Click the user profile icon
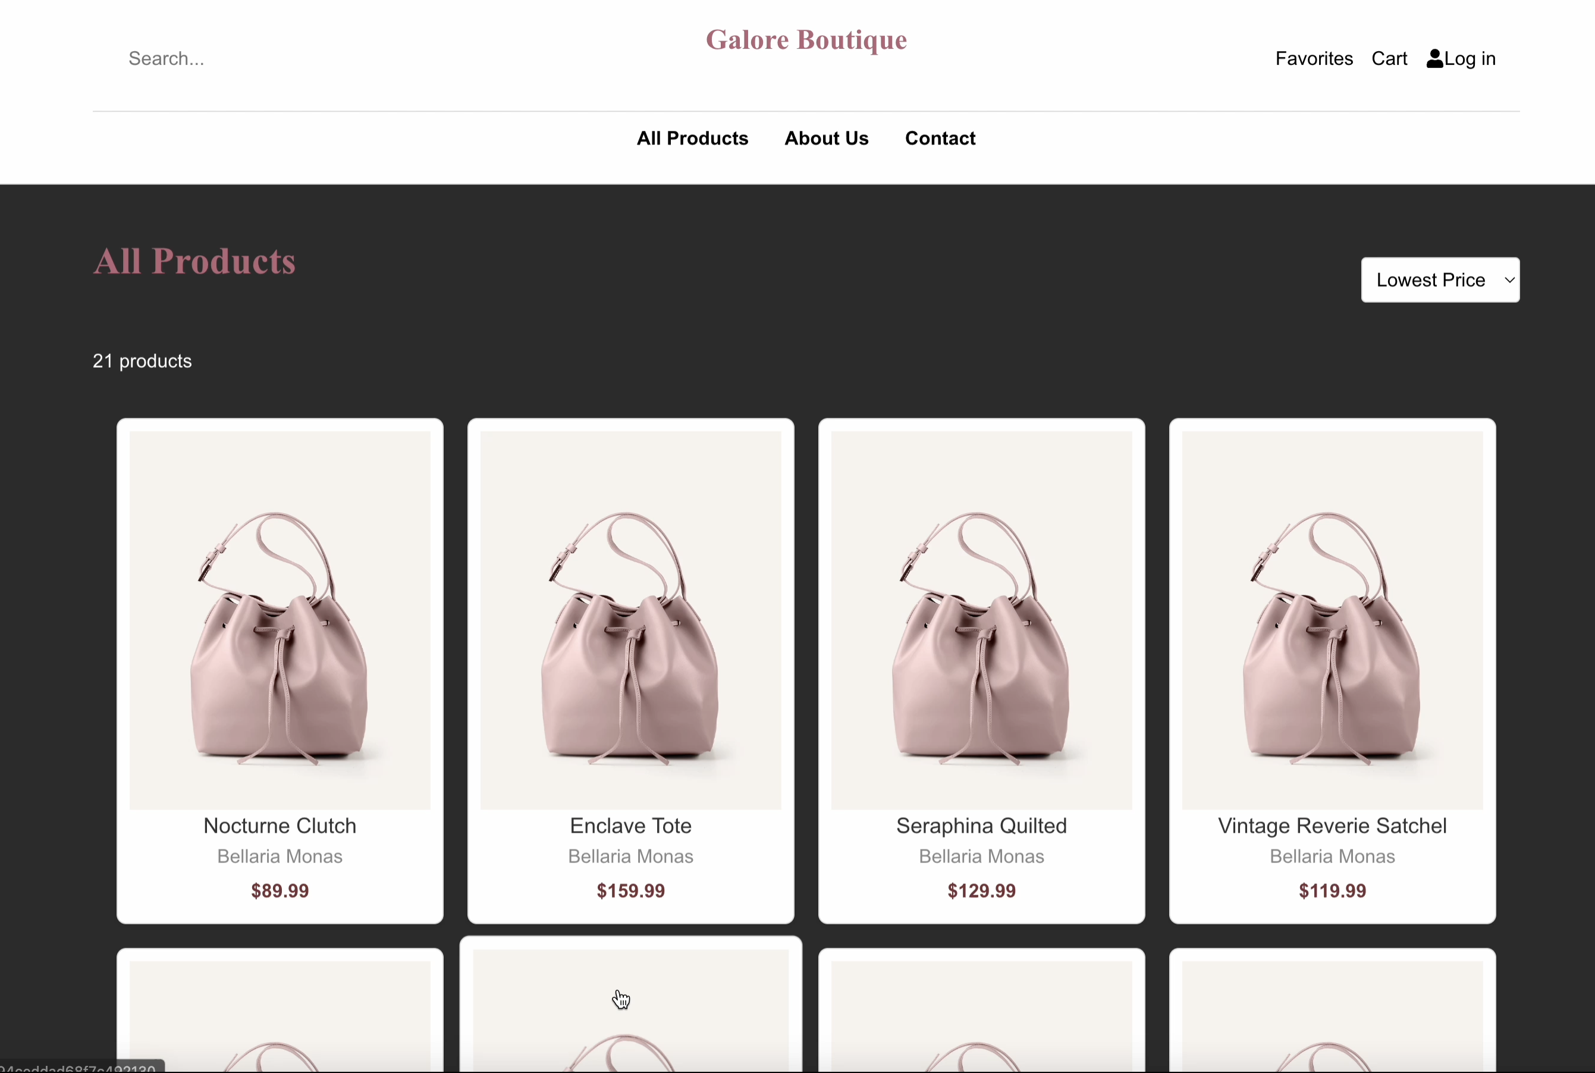This screenshot has height=1073, width=1595. pyautogui.click(x=1434, y=59)
